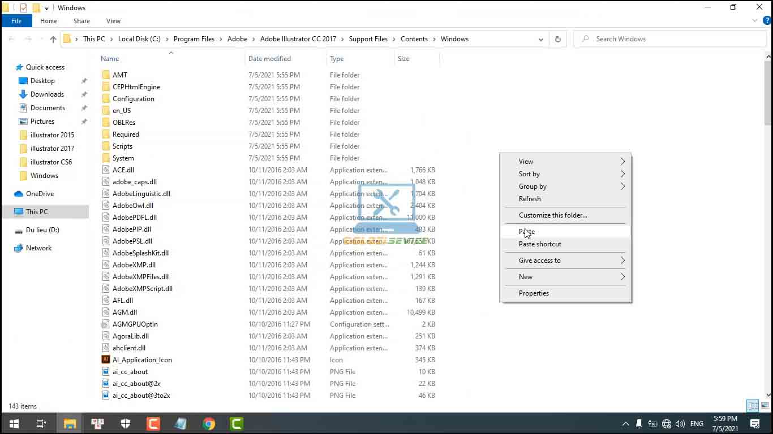Expand the ribbon with the chevron
The width and height of the screenshot is (773, 434).
pos(755,21)
